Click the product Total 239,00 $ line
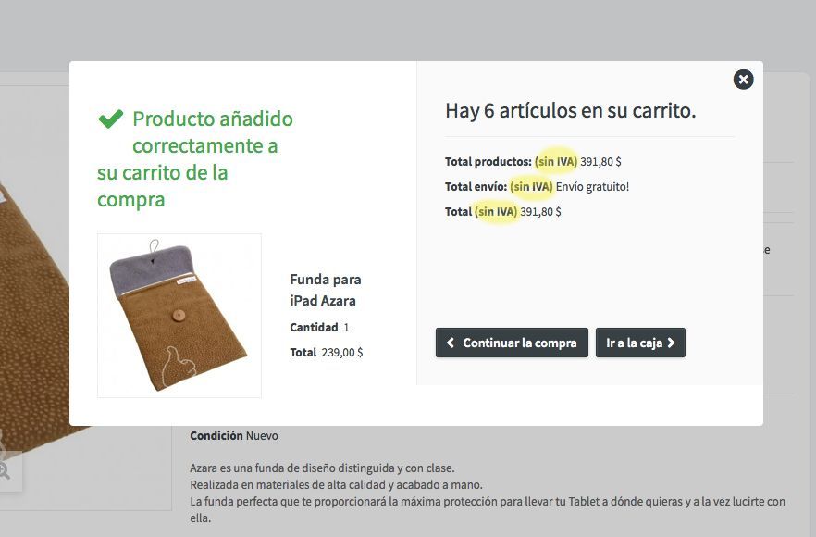 pyautogui.click(x=327, y=352)
